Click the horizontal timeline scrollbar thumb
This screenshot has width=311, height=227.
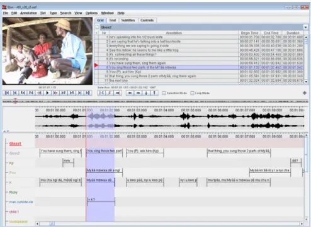coord(52,224)
